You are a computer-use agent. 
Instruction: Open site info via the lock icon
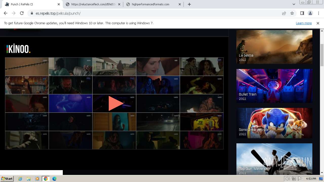[x=32, y=13]
